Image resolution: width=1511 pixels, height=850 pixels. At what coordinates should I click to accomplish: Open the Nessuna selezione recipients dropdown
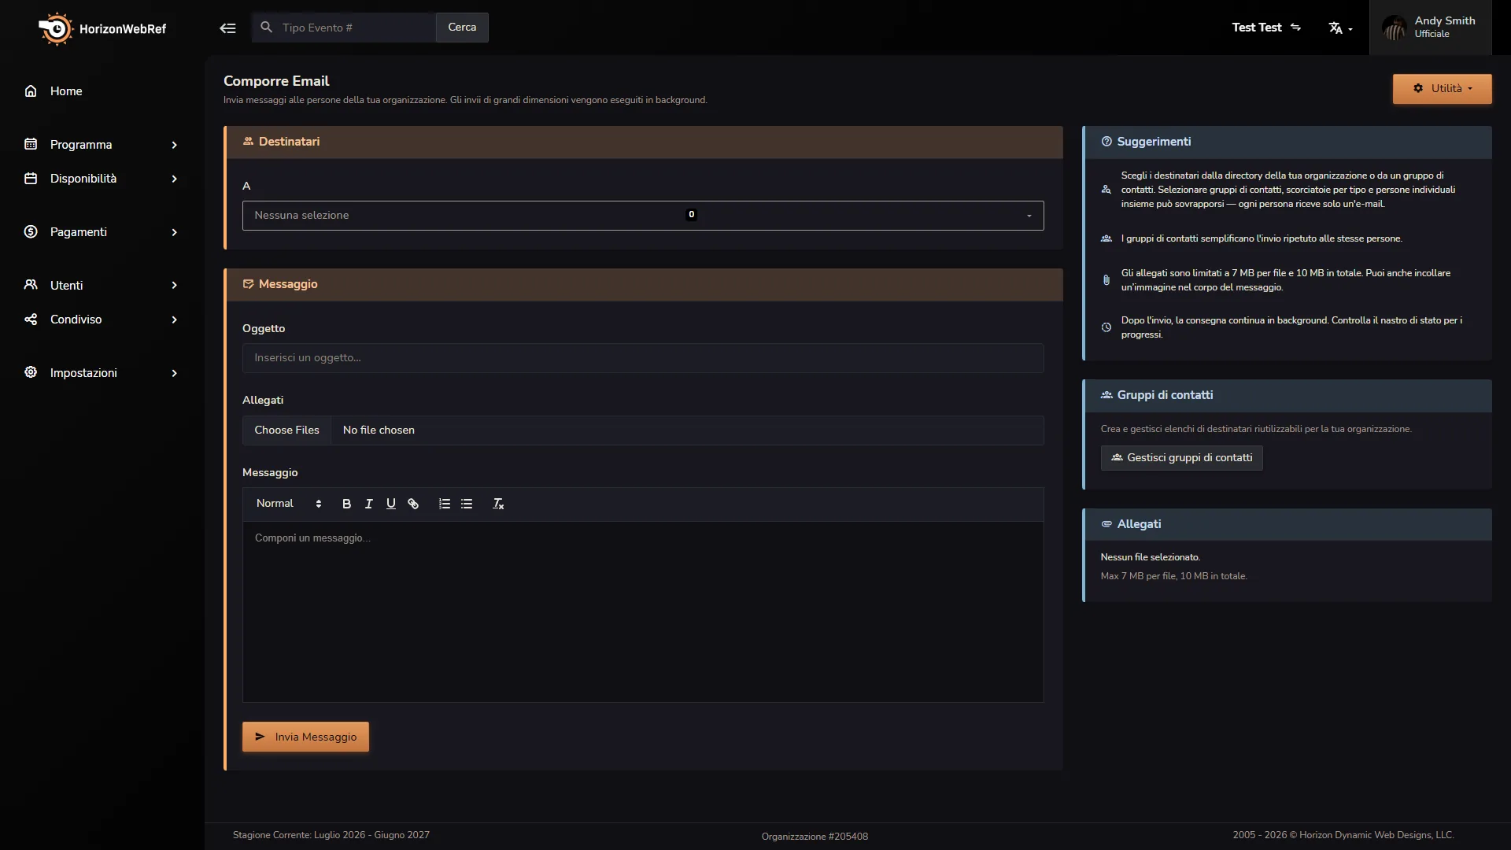pyautogui.click(x=643, y=215)
